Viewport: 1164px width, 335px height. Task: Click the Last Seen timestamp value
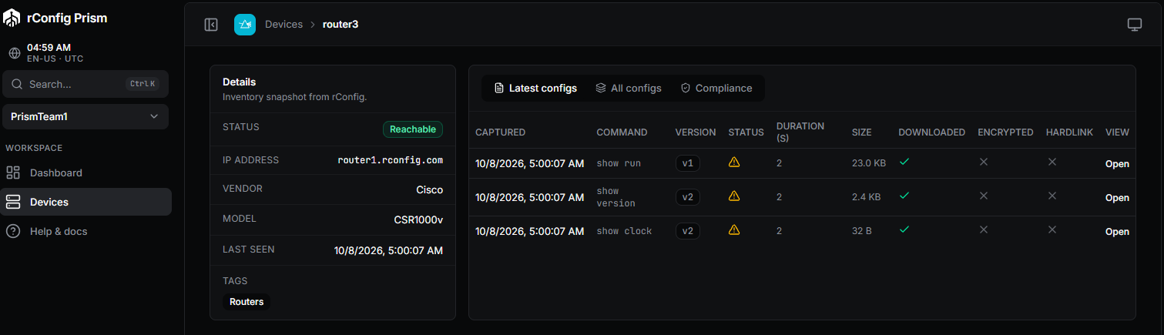point(388,250)
